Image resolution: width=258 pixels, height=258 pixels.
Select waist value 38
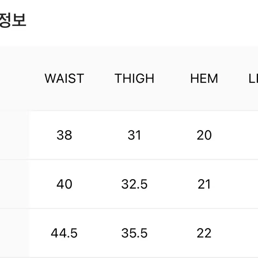pyautogui.click(x=64, y=135)
